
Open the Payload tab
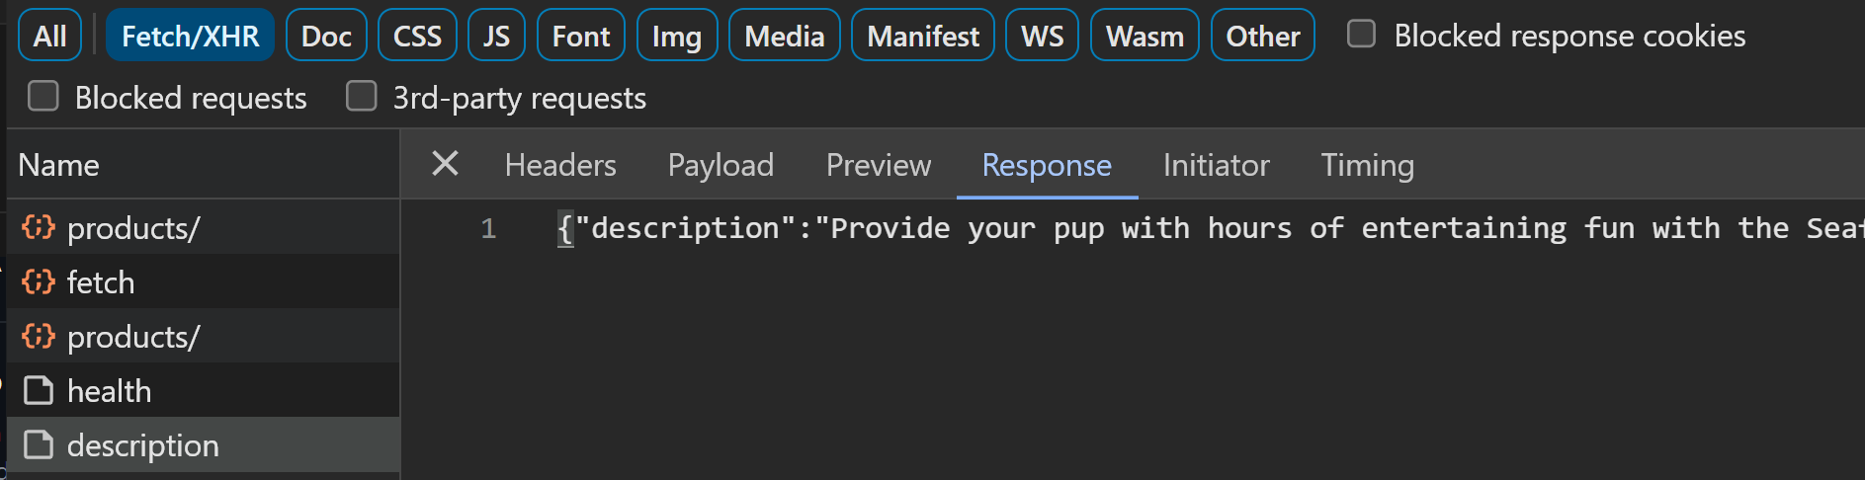point(721,165)
